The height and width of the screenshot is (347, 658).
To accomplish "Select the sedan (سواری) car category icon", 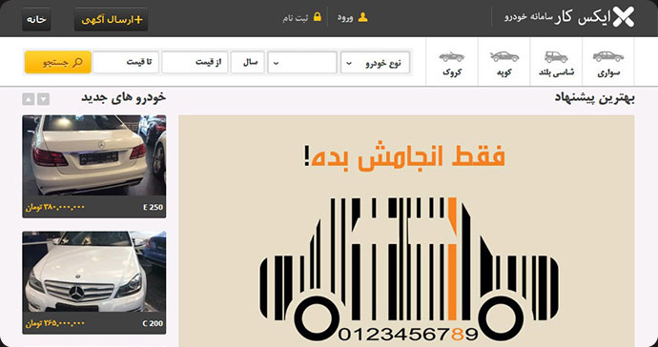I will (608, 56).
